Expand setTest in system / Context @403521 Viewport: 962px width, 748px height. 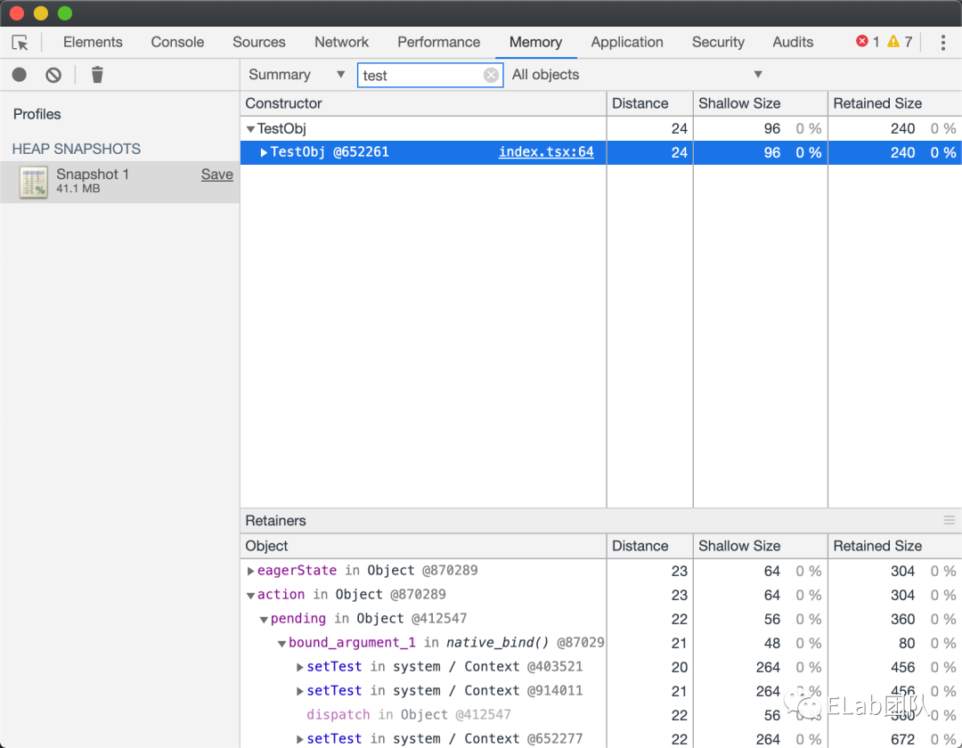[299, 667]
